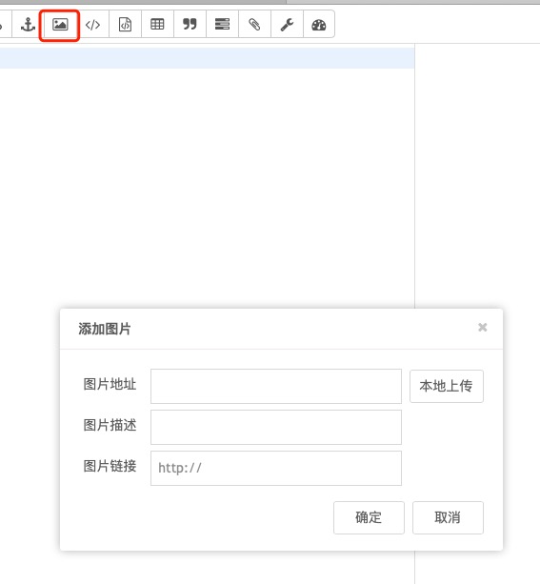Screen dimensions: 540x584
Task: Click the 图片链接 http:// input field
Action: point(276,468)
